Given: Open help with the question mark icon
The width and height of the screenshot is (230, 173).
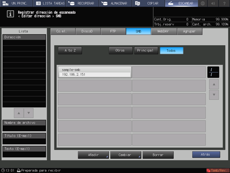Looking at the screenshot, I should click(224, 3).
